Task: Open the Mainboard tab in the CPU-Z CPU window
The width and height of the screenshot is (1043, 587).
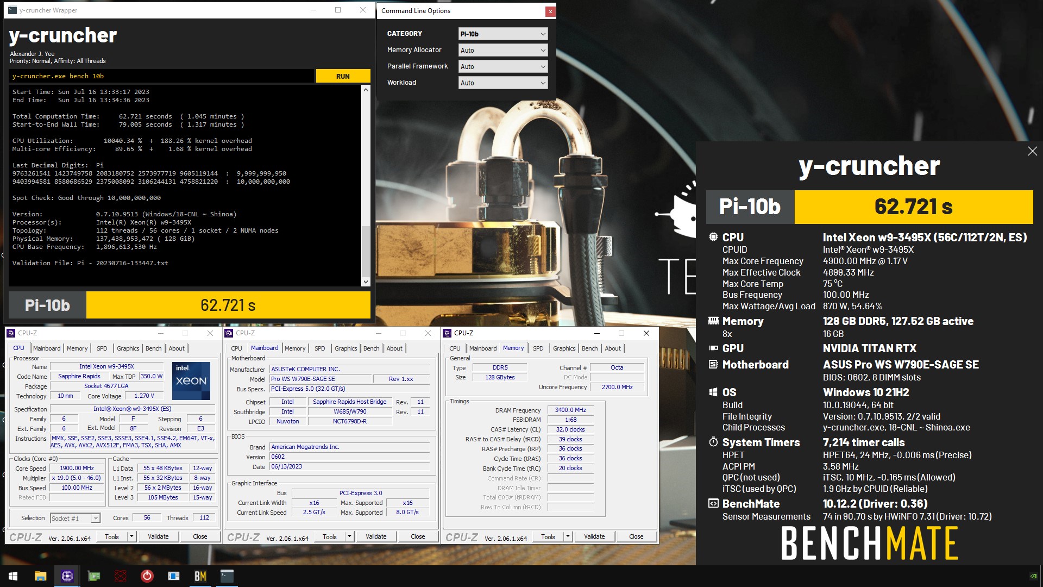Action: click(47, 348)
